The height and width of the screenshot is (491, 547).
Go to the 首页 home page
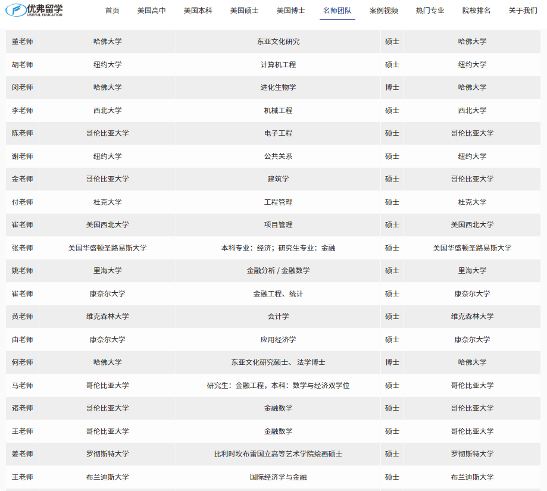pos(112,11)
